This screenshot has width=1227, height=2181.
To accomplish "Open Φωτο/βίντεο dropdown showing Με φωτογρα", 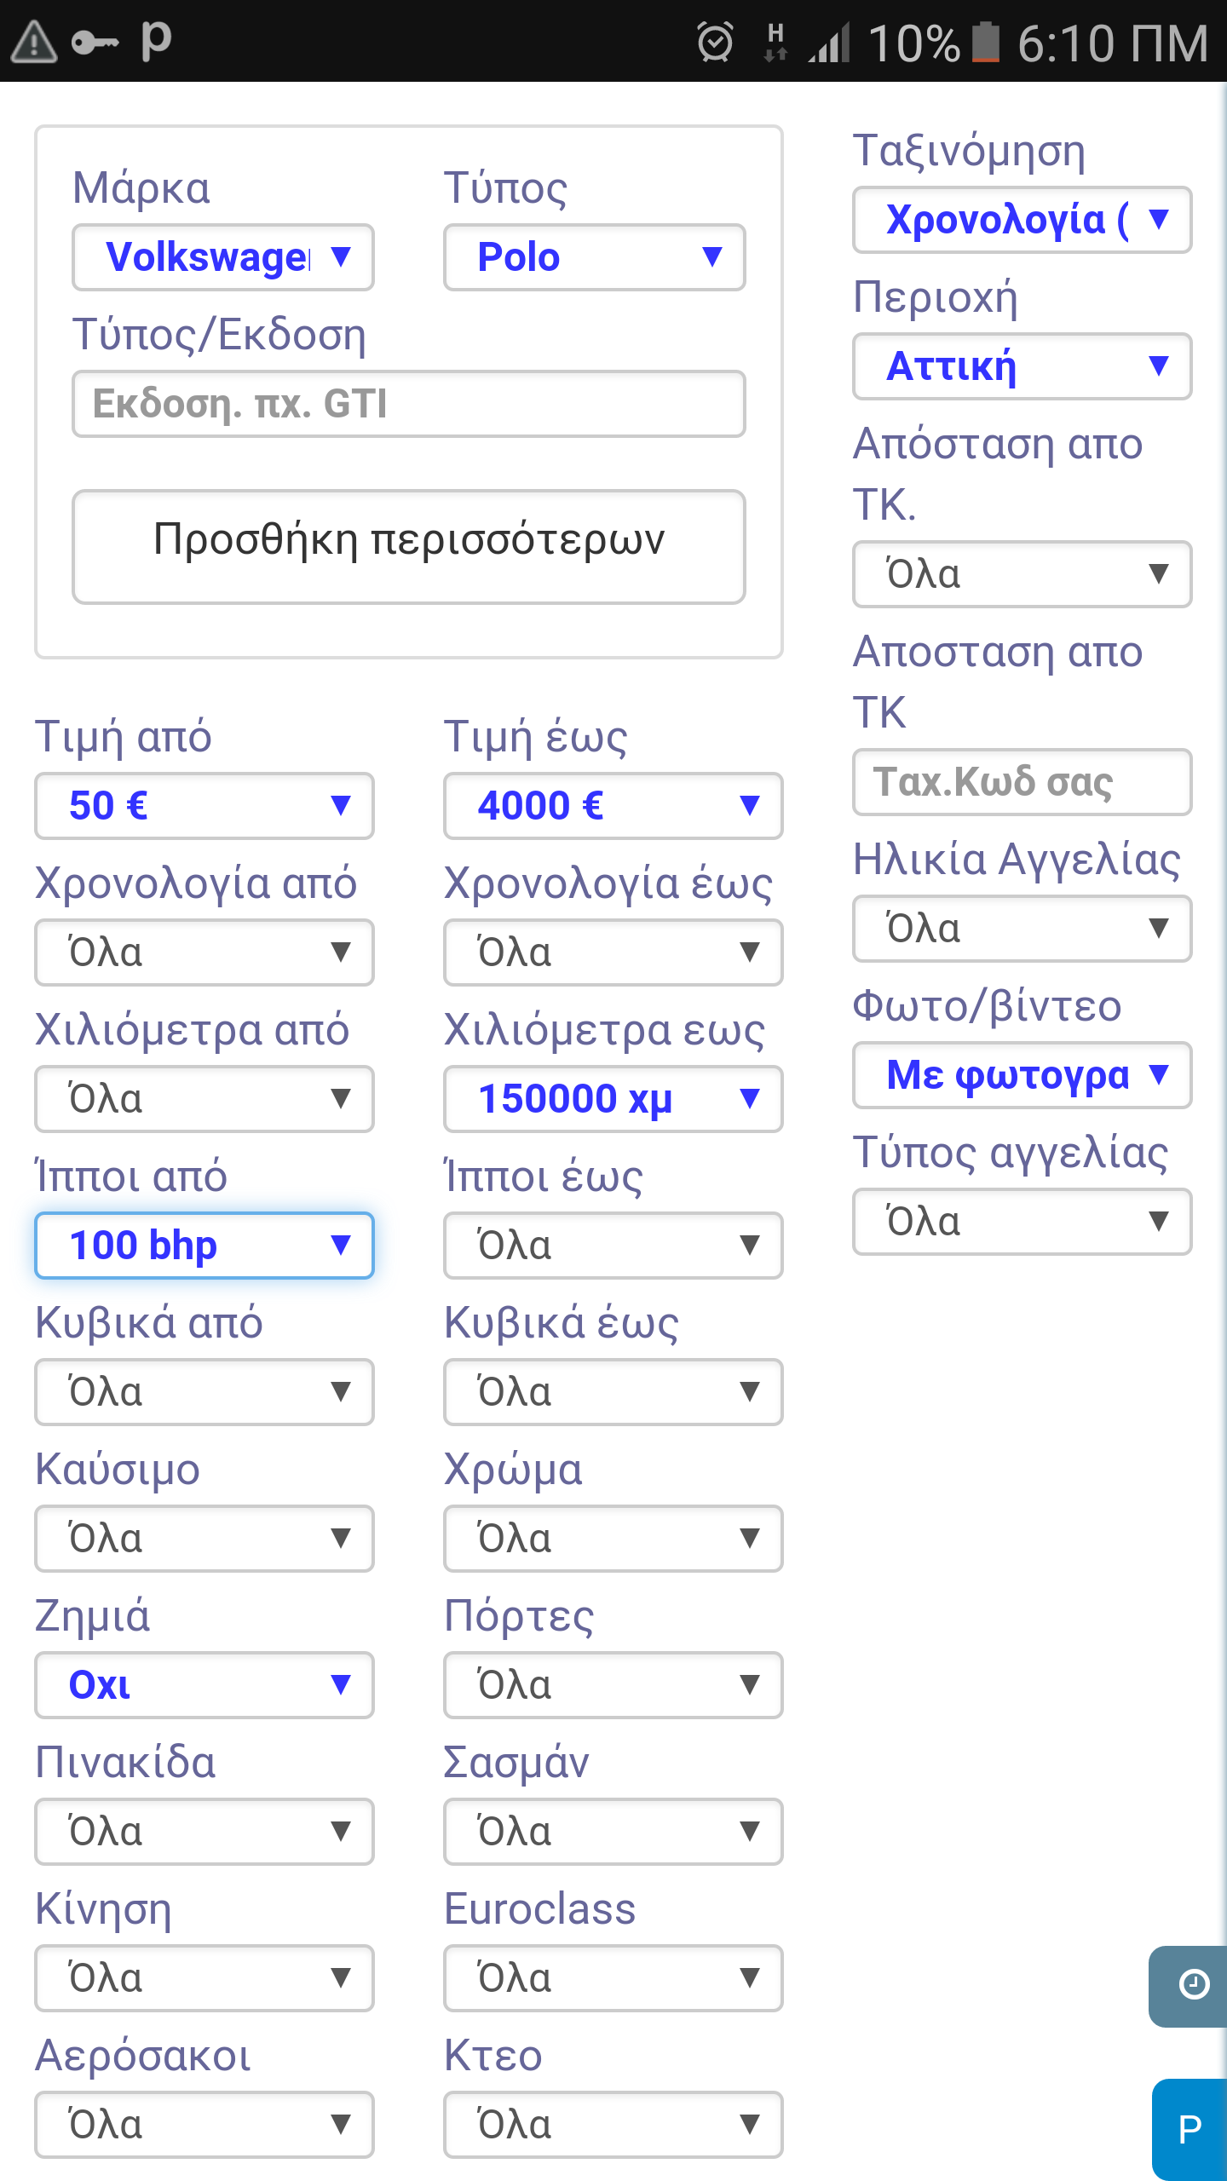I will (x=1022, y=1075).
